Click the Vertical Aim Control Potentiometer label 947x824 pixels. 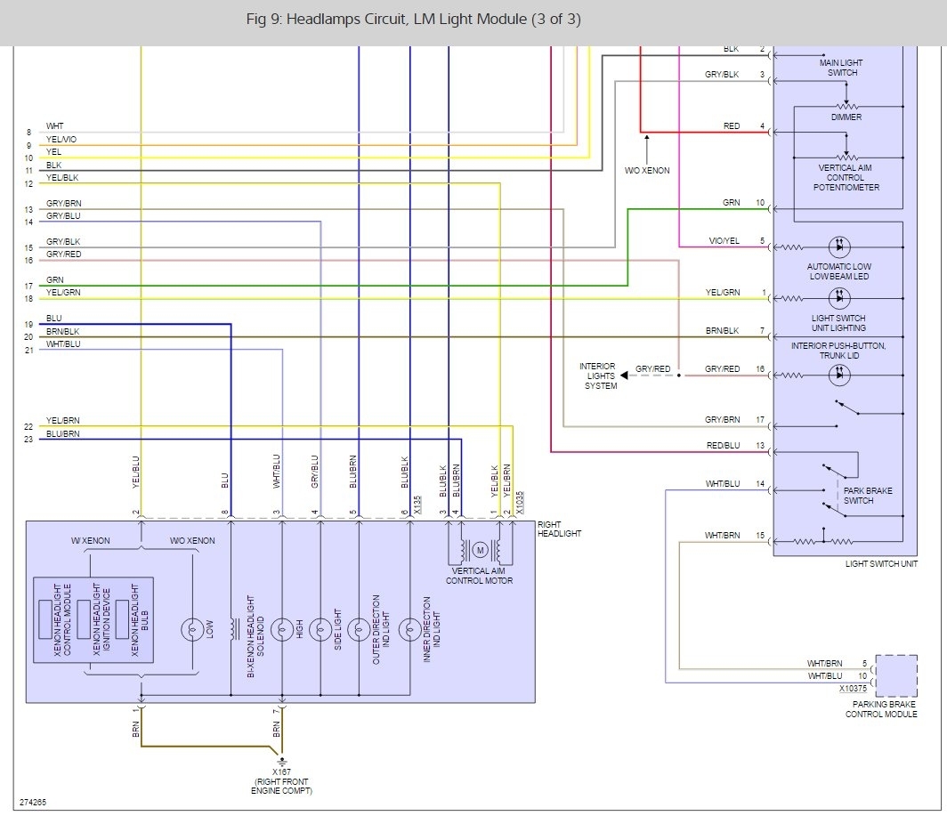846,177
